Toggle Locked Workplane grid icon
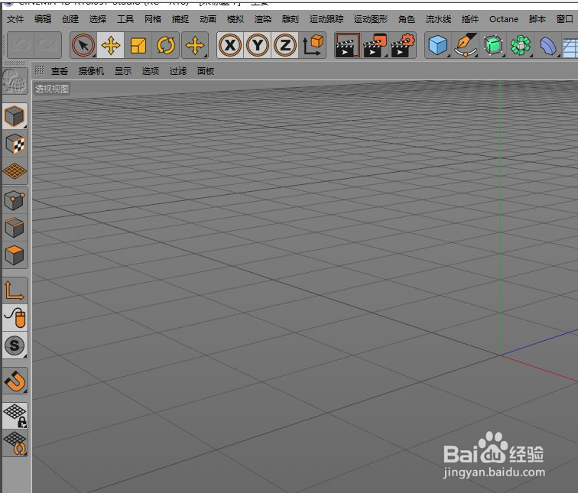The width and height of the screenshot is (578, 493). tap(15, 416)
